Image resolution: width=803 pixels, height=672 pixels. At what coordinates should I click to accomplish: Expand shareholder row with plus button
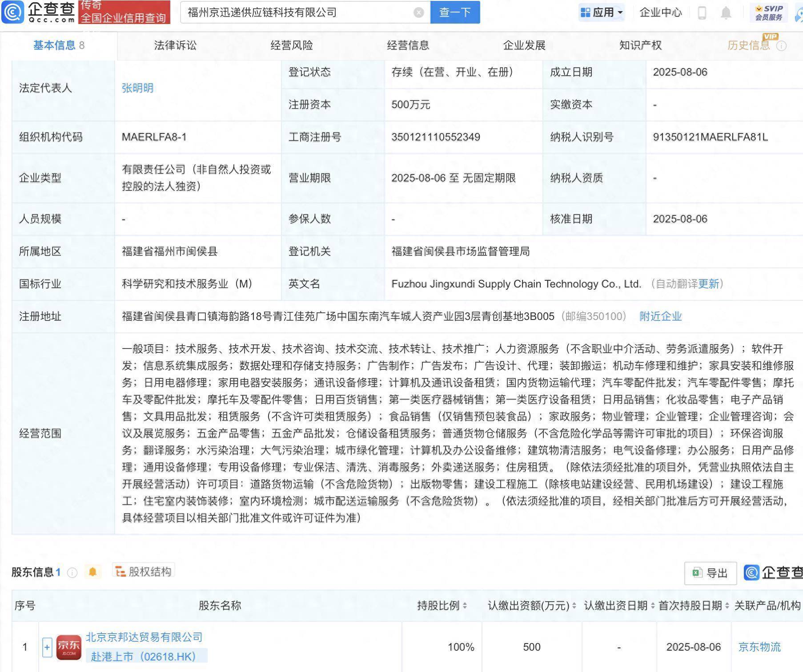(47, 647)
